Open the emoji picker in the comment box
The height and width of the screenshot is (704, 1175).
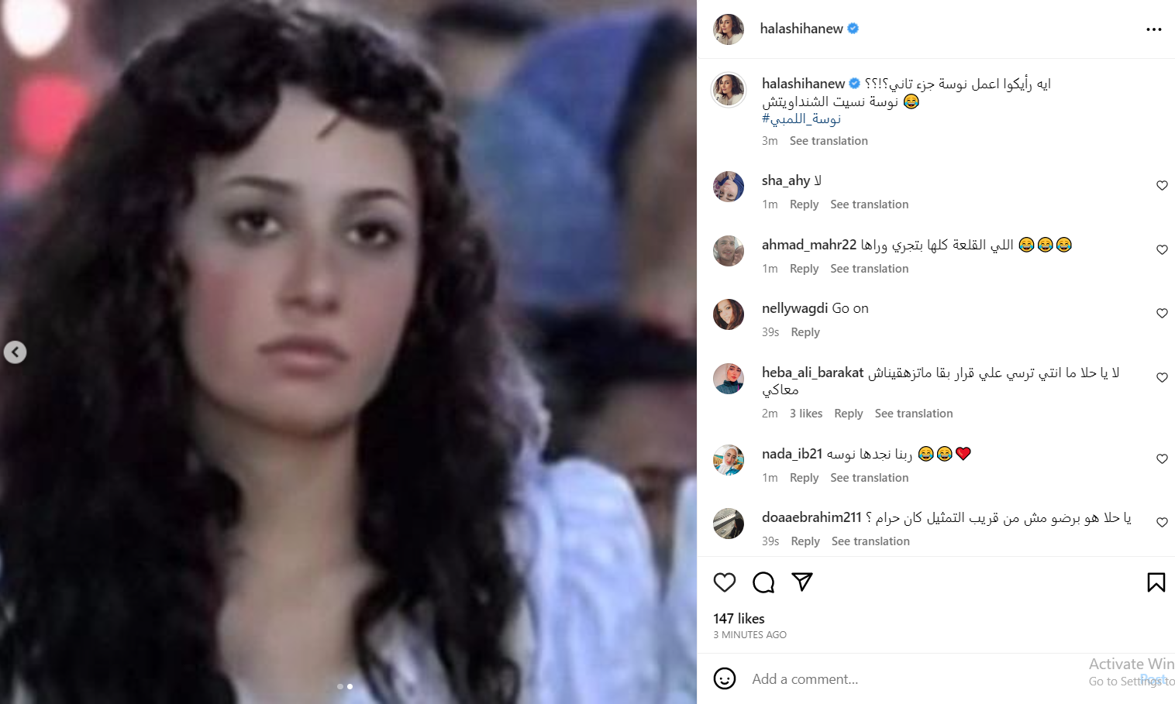click(x=725, y=678)
